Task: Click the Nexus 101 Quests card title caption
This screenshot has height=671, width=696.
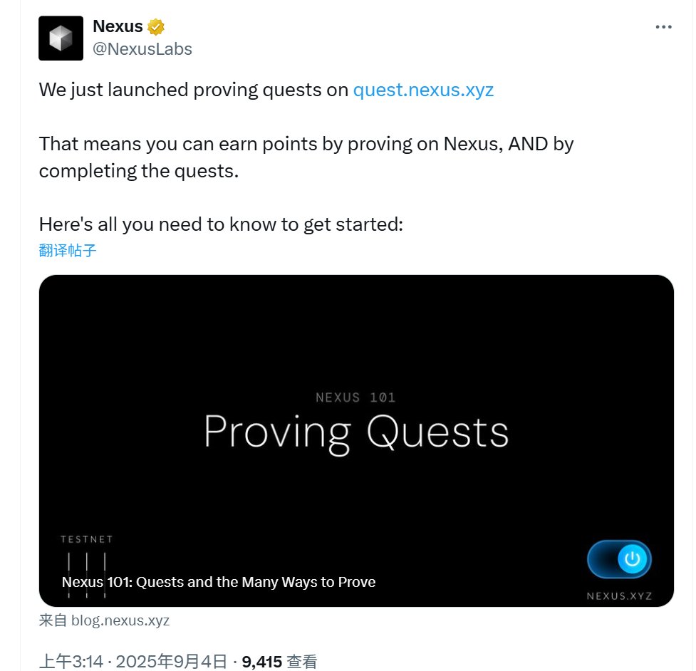Action: point(219,582)
